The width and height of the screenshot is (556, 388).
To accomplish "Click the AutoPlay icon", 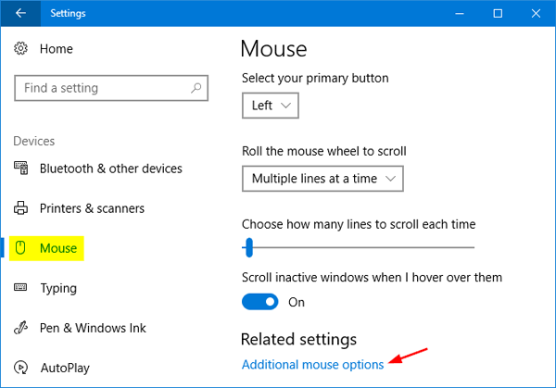I will 21,368.
